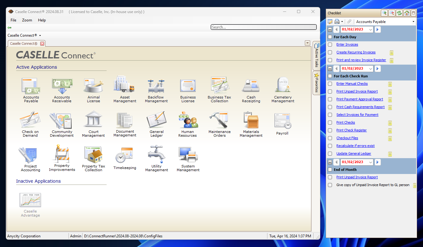Open the End of Month date dropdown
This screenshot has width=423, height=247.
(x=370, y=162)
